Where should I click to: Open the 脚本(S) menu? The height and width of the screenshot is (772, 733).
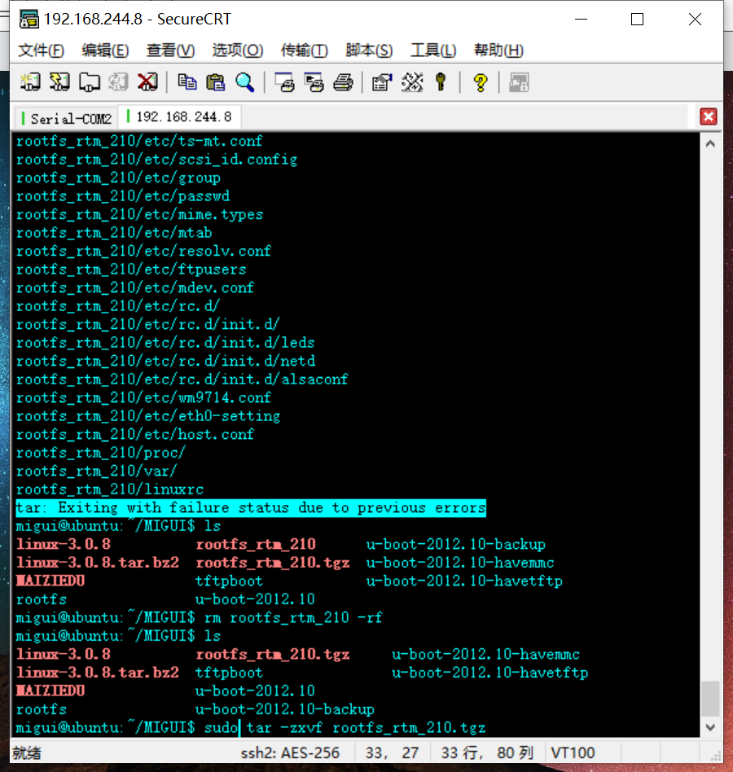tap(369, 50)
